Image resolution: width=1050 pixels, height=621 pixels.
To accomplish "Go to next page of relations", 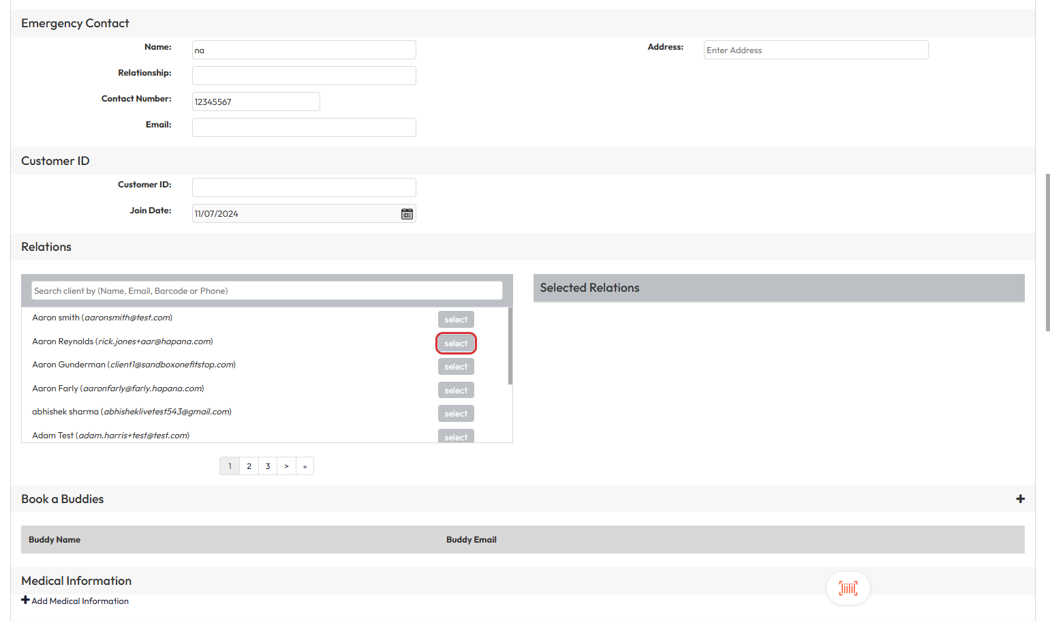I will [286, 466].
